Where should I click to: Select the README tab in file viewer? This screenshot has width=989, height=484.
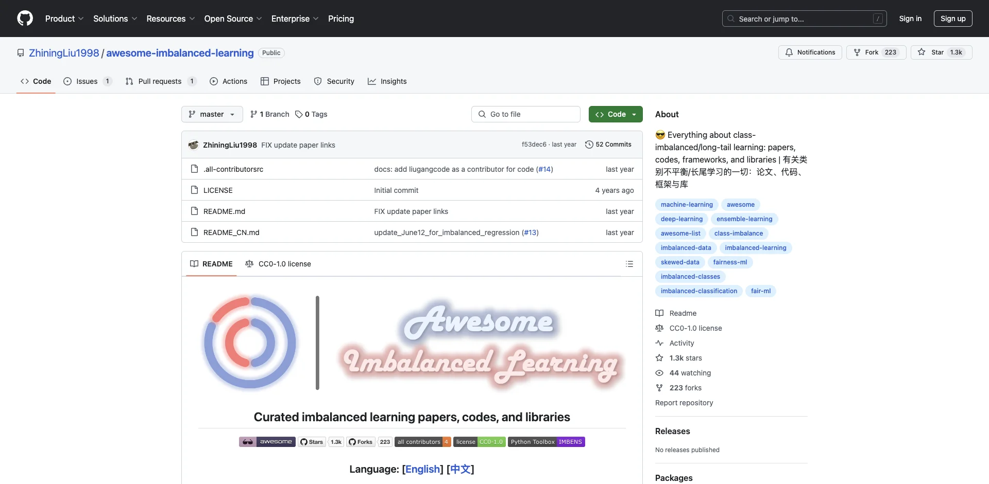(211, 264)
